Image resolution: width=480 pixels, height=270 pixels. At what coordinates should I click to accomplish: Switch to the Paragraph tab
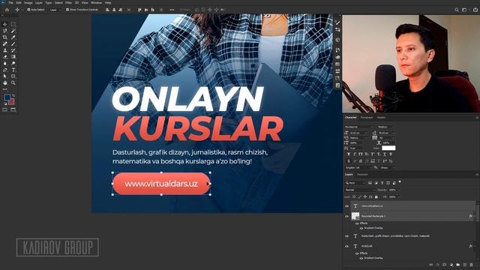click(367, 118)
